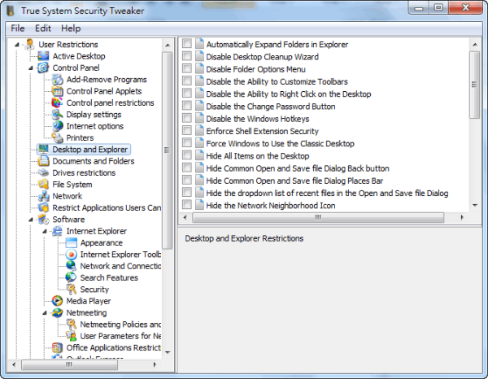Click the Documents and Folders icon

point(43,161)
